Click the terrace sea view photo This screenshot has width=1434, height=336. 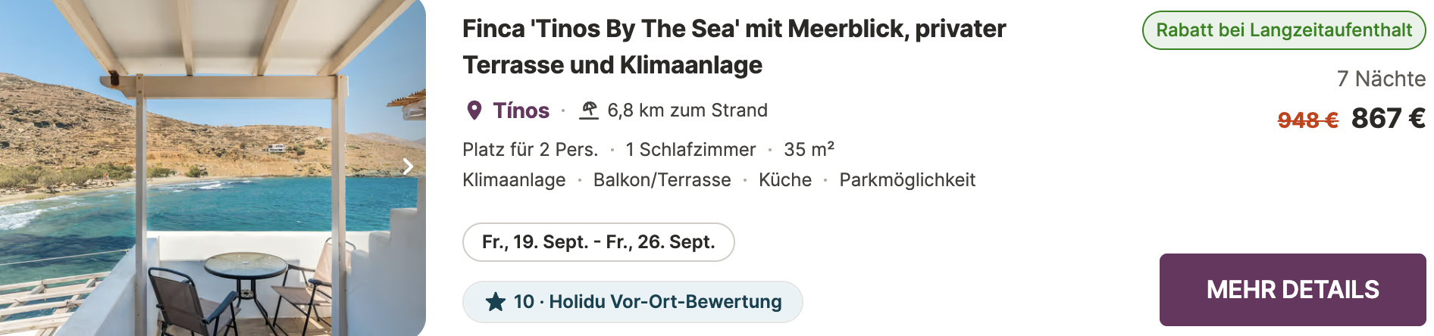(x=213, y=168)
